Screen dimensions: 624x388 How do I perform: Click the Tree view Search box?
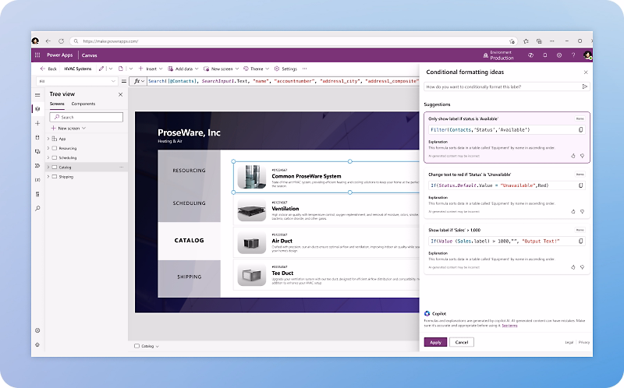87,117
